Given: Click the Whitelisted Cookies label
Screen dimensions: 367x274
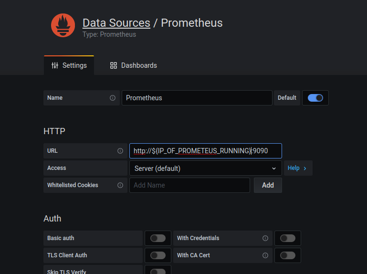Looking at the screenshot, I should [x=73, y=185].
